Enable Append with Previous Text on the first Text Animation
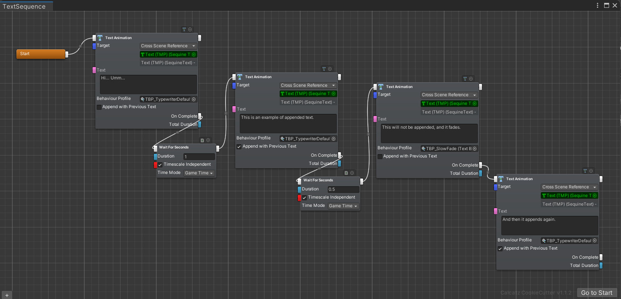 [99, 107]
